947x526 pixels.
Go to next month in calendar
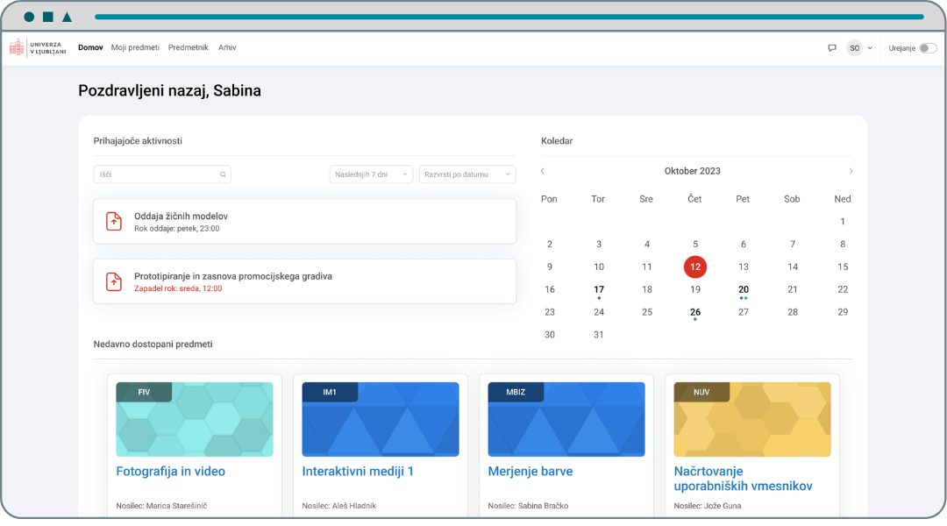point(851,171)
